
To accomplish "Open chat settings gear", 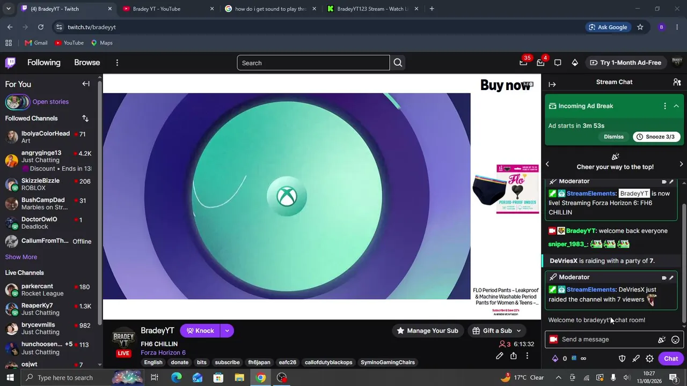I will 649,359.
